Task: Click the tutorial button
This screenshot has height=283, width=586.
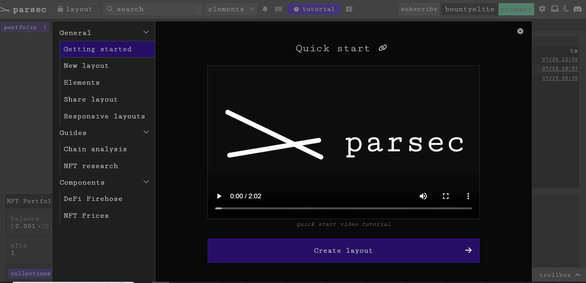Action: (x=314, y=9)
